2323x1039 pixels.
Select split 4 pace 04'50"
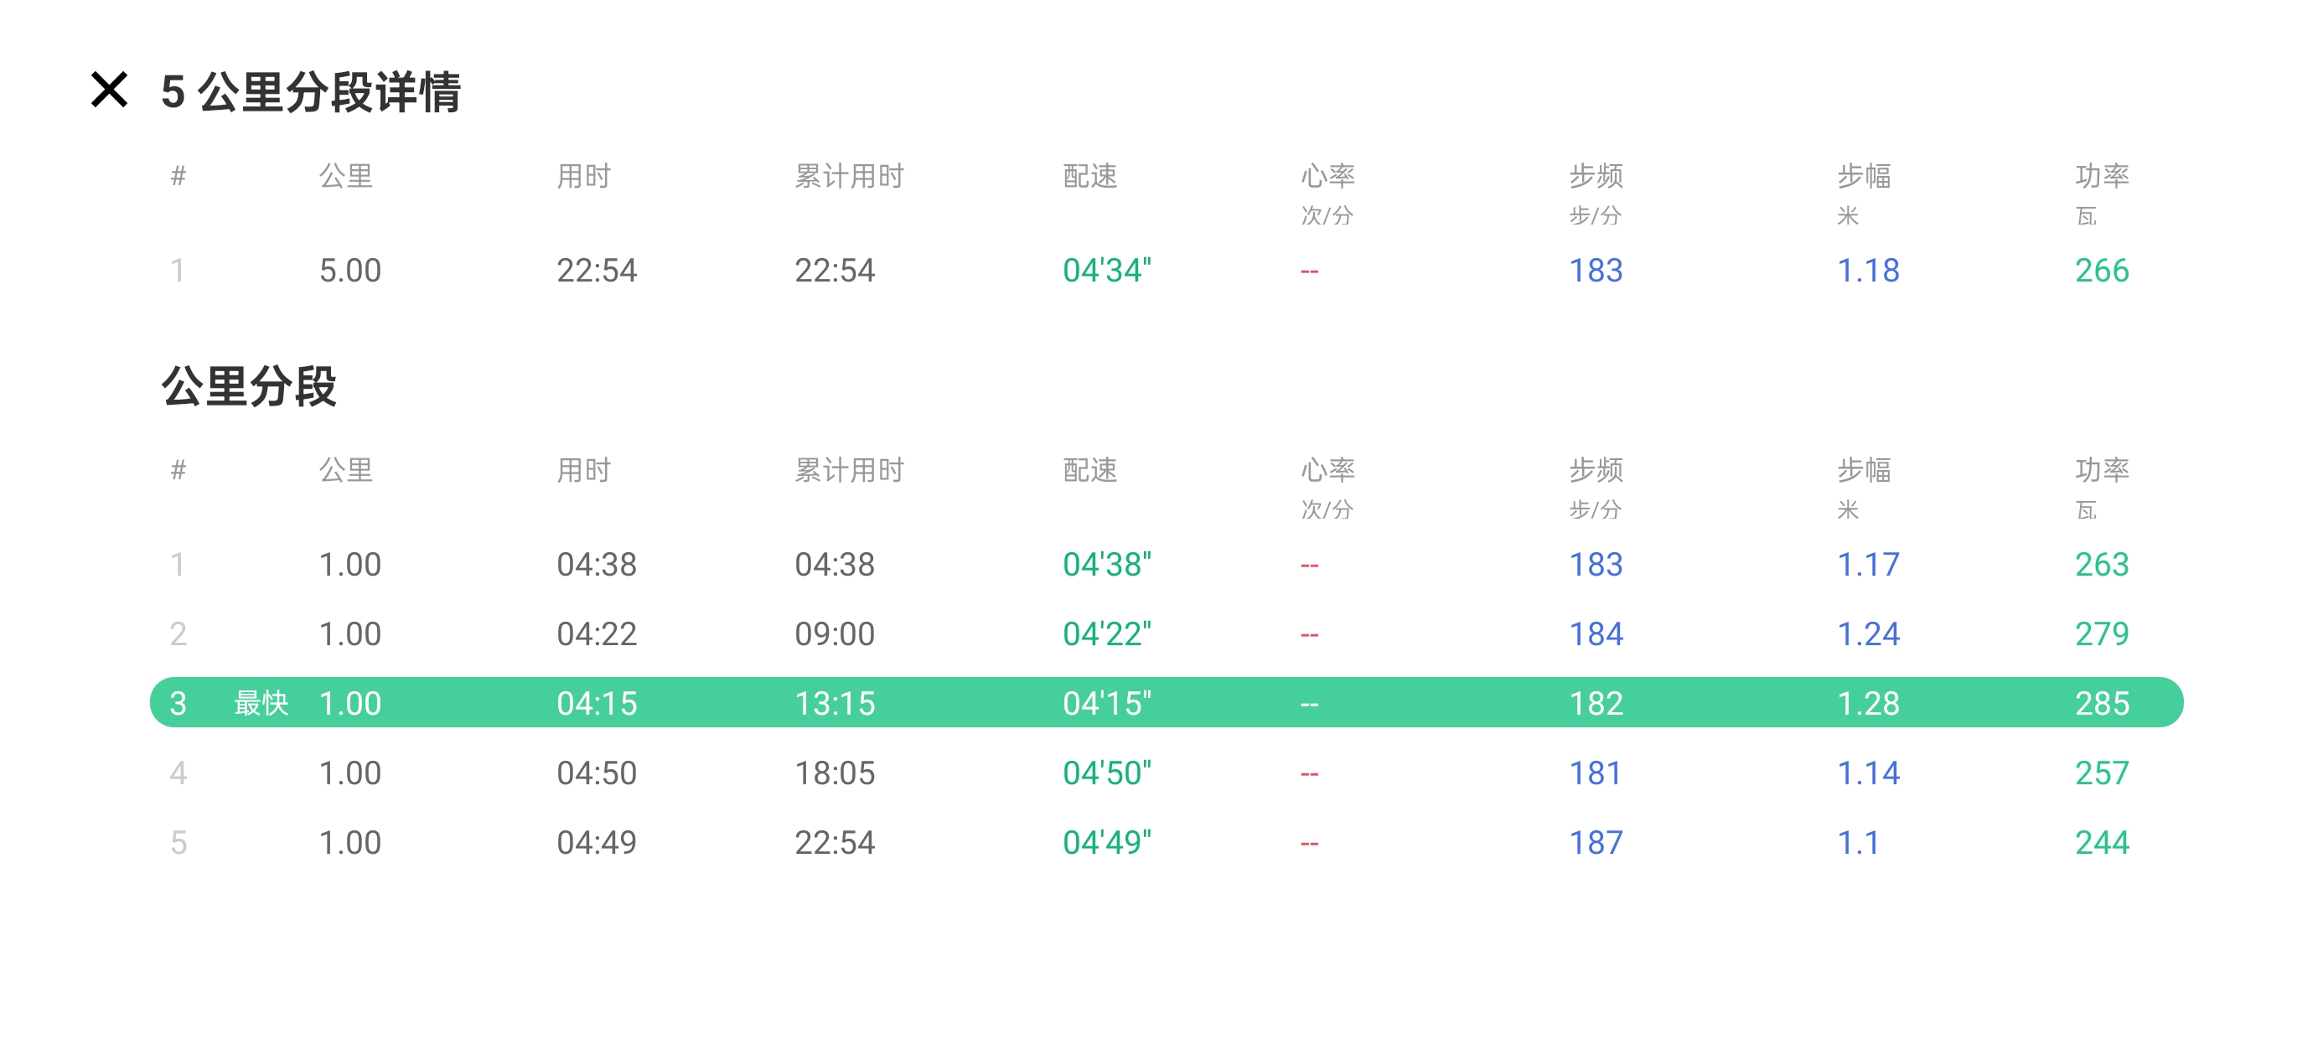pyautogui.click(x=1106, y=773)
